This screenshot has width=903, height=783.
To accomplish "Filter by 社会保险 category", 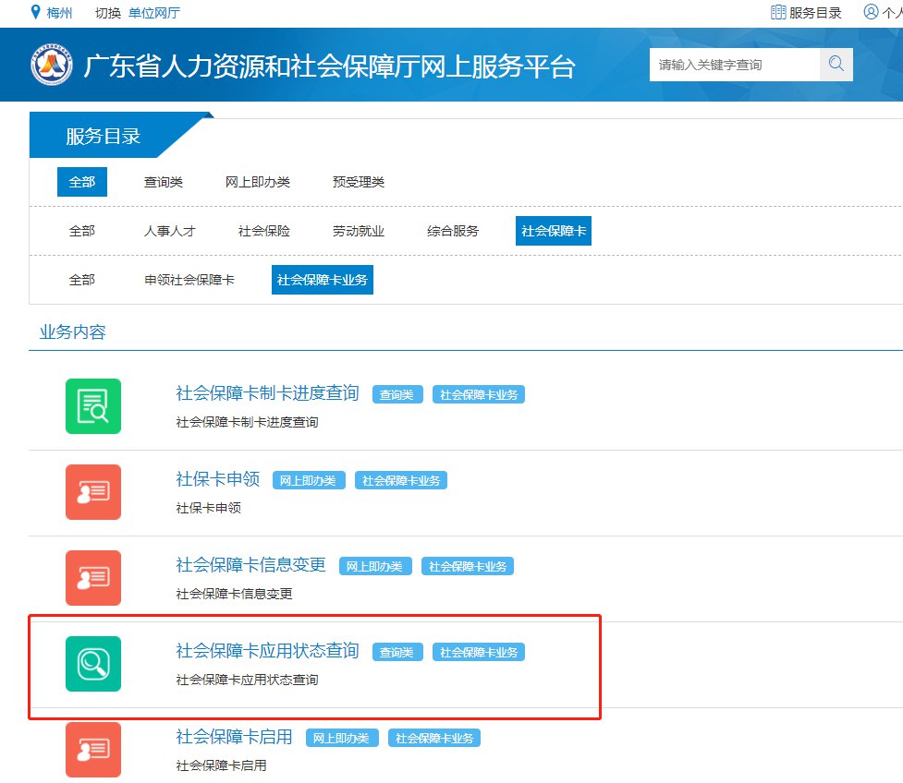I will 264,231.
